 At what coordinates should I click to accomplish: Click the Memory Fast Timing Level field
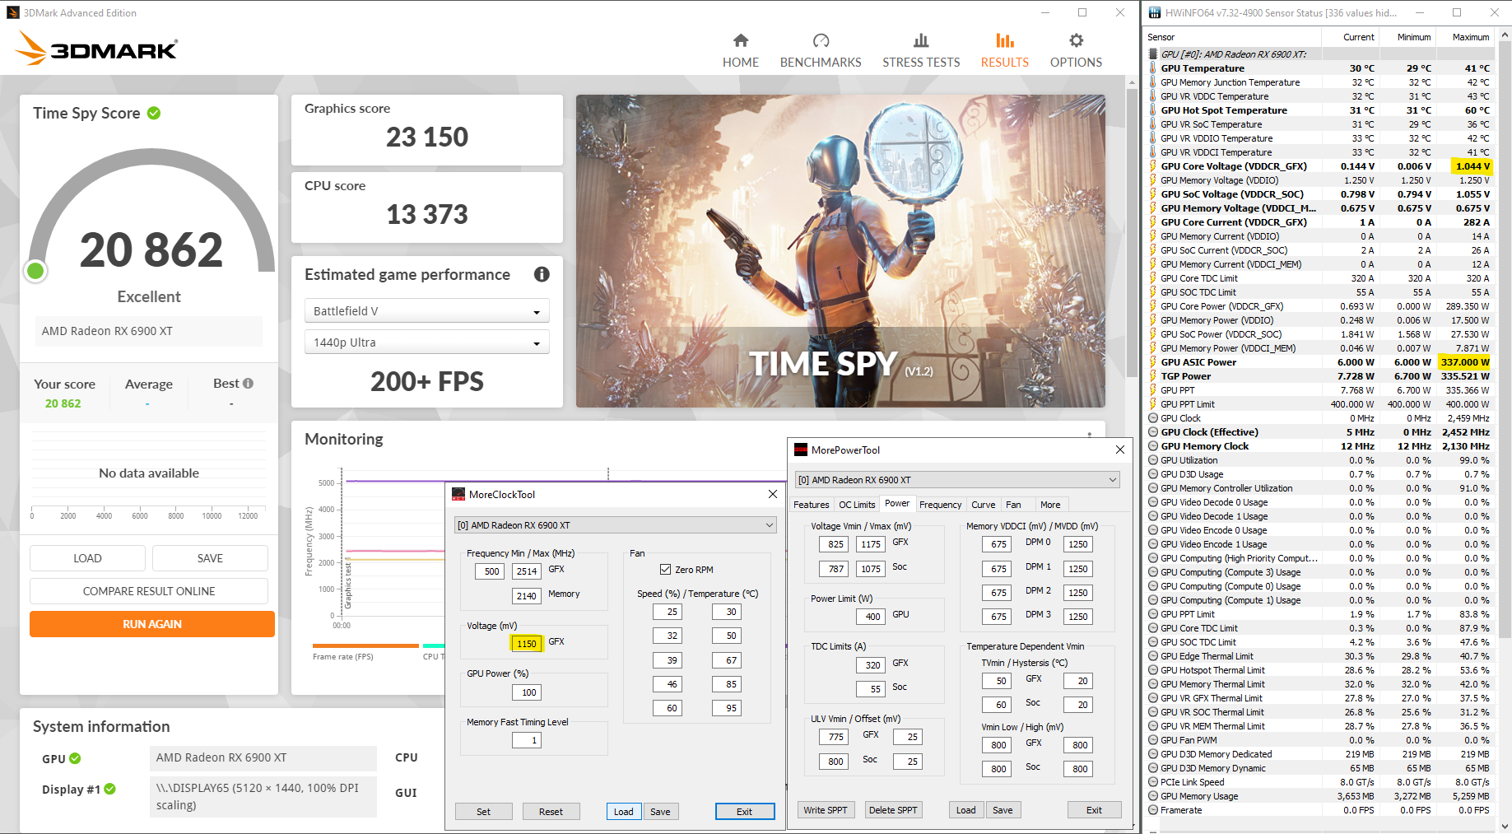click(x=527, y=740)
